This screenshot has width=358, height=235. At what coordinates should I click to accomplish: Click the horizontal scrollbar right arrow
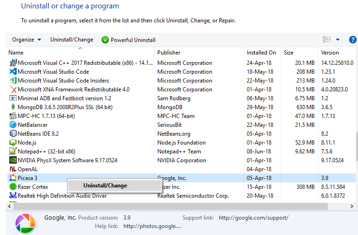click(352, 206)
